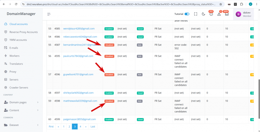
Task: Bookmark this page star icon
Action: (220, 4)
